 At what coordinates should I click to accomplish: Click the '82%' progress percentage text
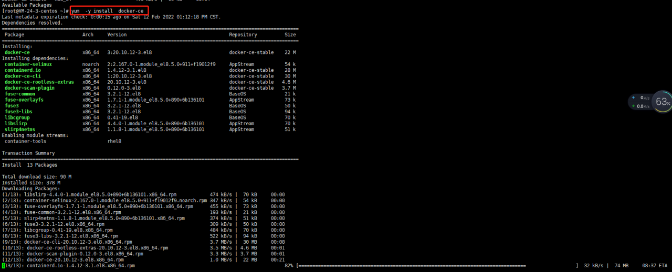(288, 266)
